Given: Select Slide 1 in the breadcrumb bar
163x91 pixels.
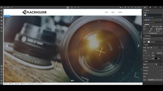Looking at the screenshot, I should [x=23, y=84].
